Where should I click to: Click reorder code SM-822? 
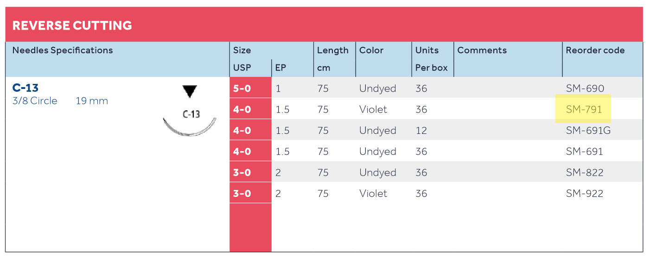[584, 173]
